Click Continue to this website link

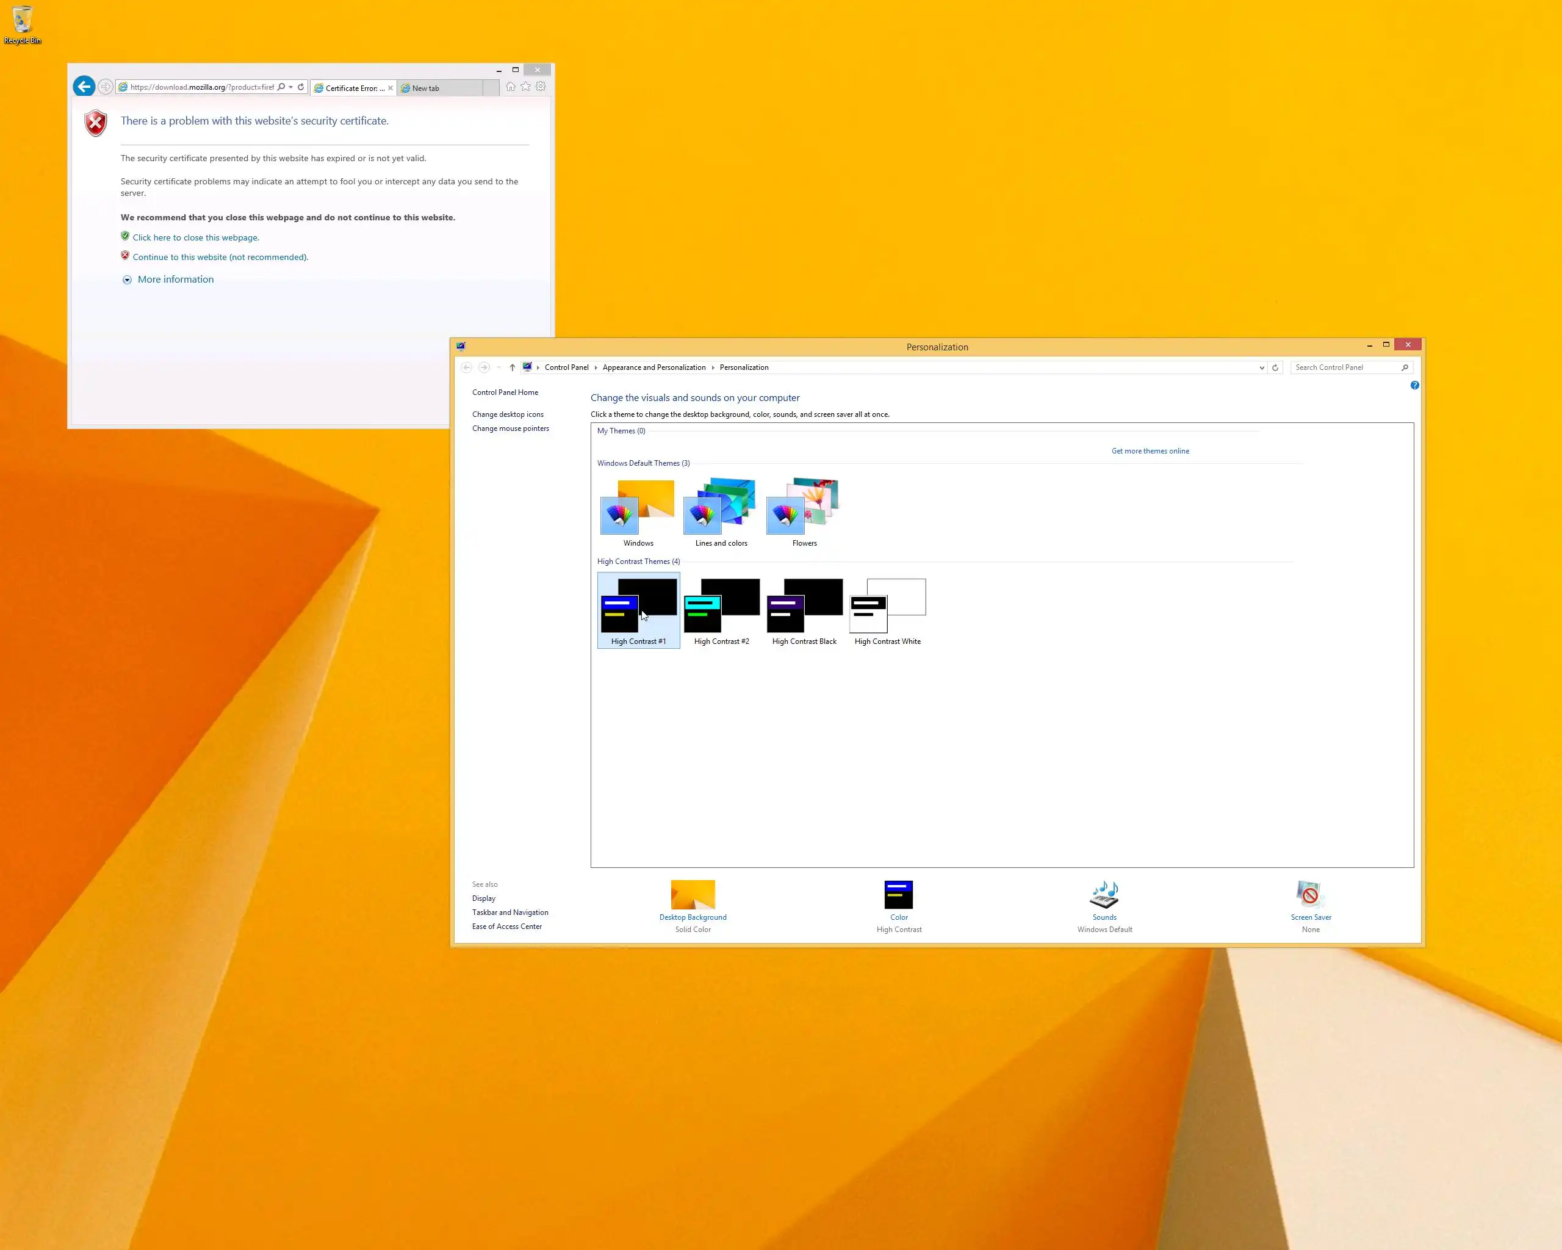click(220, 257)
